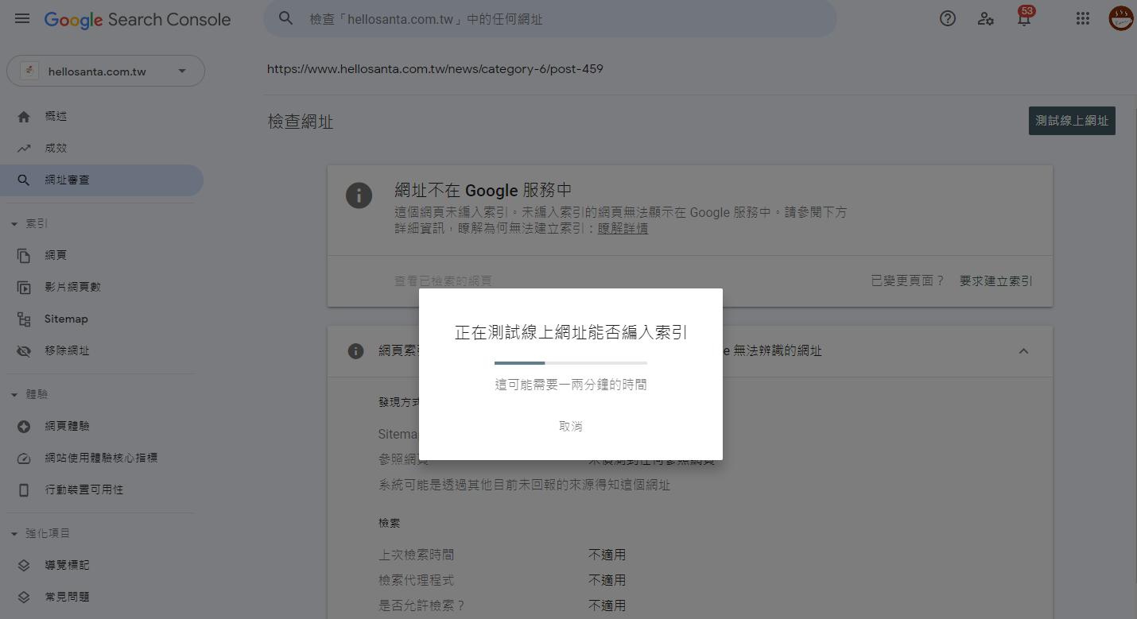Click the 測試線上網址 button
This screenshot has width=1137, height=619.
click(1072, 121)
